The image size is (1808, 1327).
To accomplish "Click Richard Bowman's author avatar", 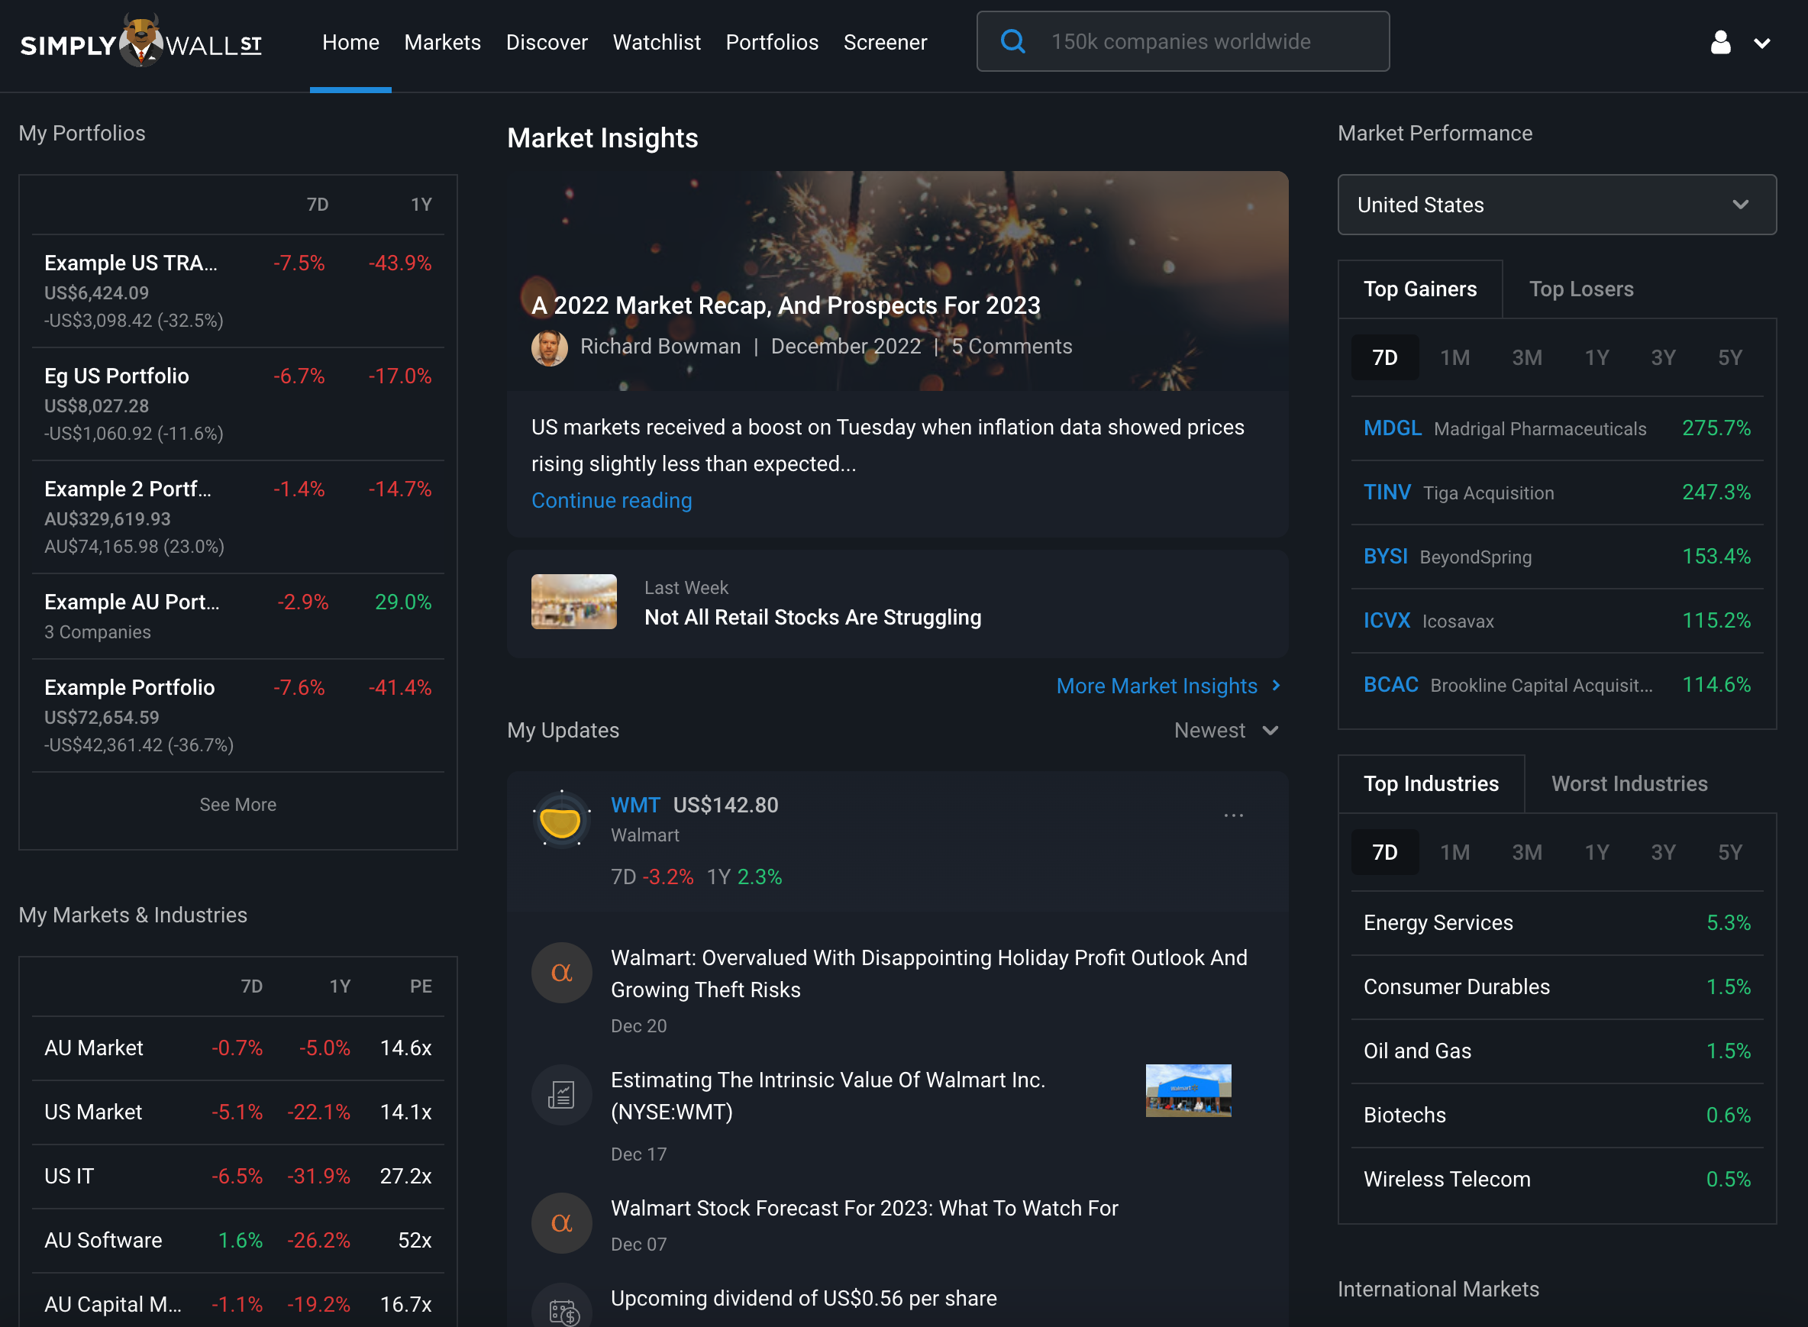I will [x=550, y=348].
